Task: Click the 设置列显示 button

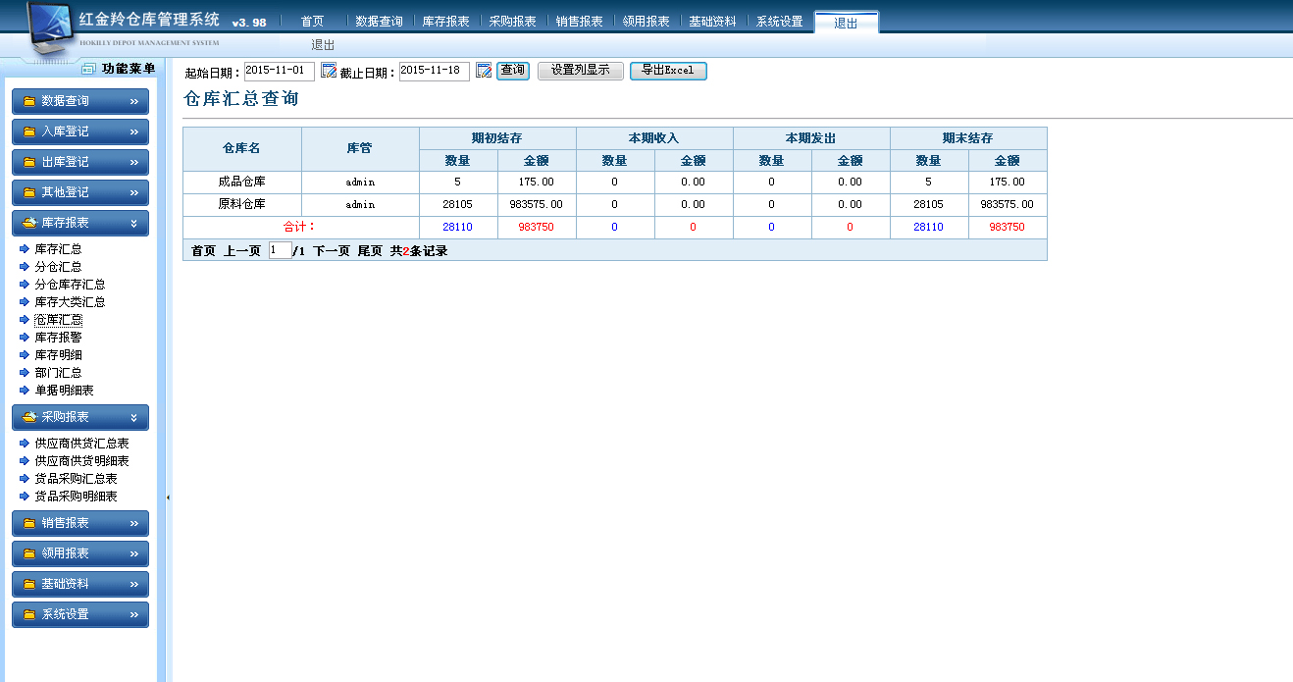Action: (580, 71)
